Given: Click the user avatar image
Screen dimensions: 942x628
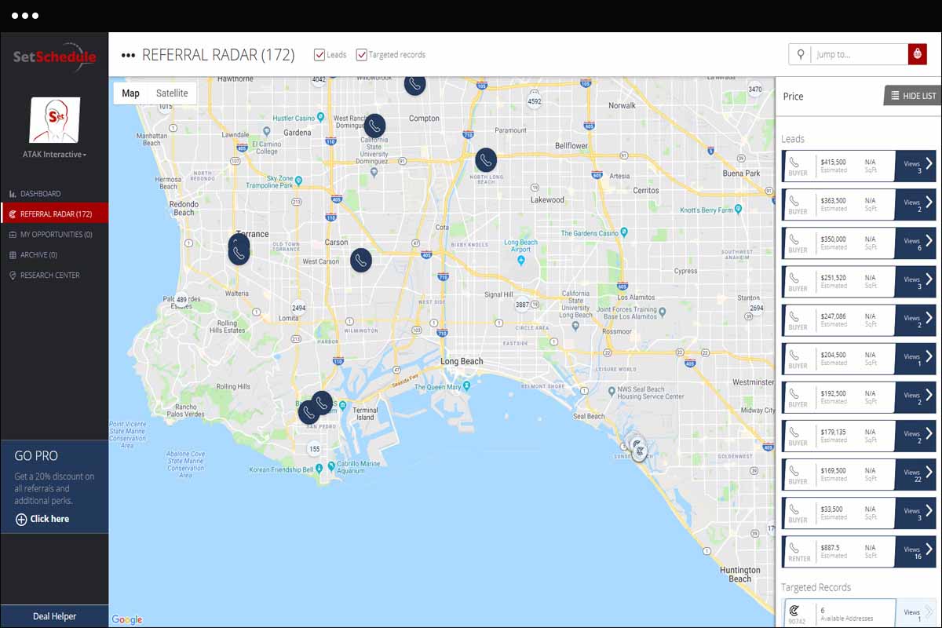Looking at the screenshot, I should (x=54, y=120).
